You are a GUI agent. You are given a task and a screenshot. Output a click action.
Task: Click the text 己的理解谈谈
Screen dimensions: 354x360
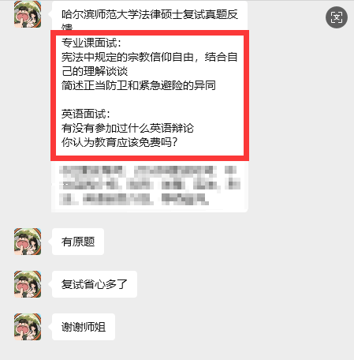click(x=95, y=71)
